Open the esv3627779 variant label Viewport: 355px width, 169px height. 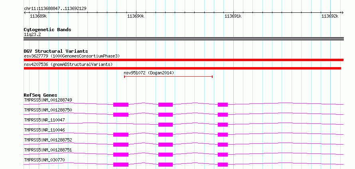point(72,56)
